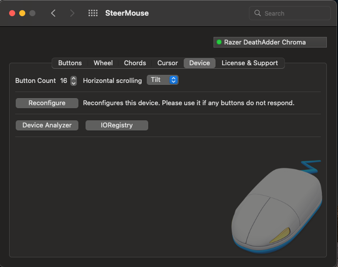The width and height of the screenshot is (338, 267).
Task: Select the Device tab
Action: coord(199,63)
